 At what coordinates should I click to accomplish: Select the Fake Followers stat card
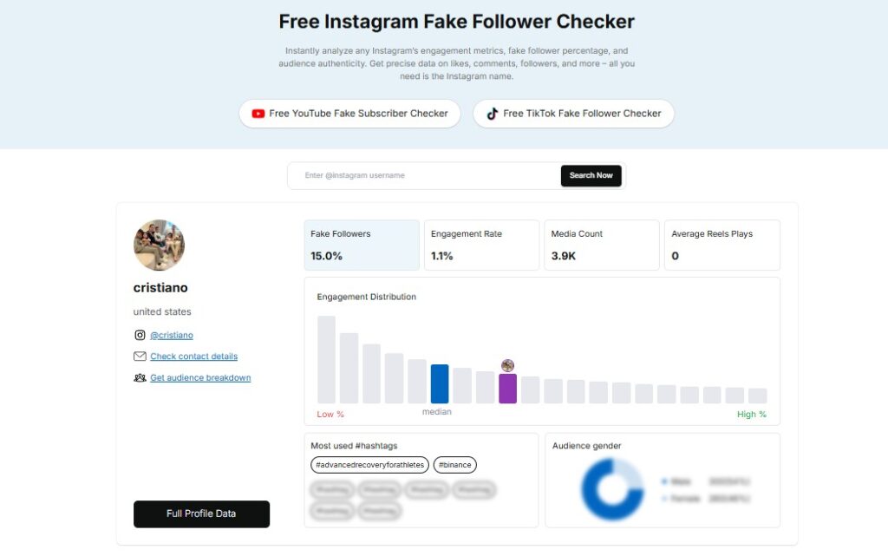362,245
